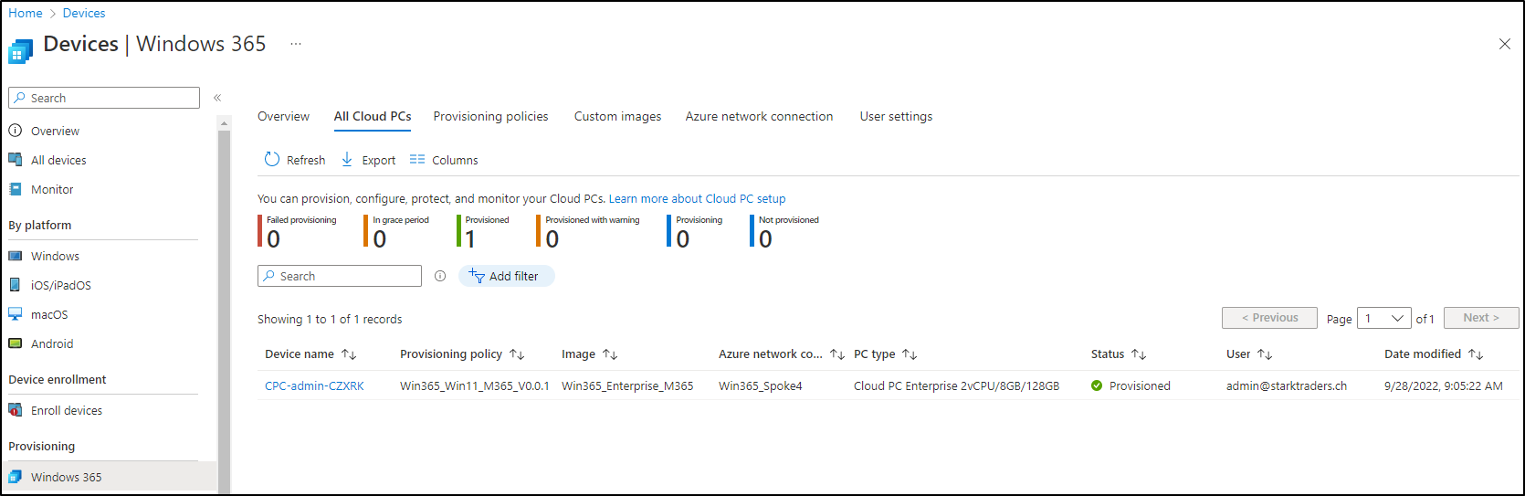This screenshot has width=1525, height=496.
Task: Click the info icon beside Search
Action: [440, 276]
